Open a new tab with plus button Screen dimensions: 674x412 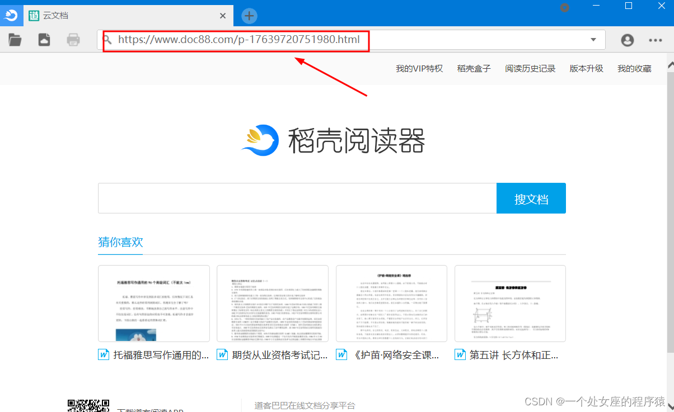(x=249, y=16)
